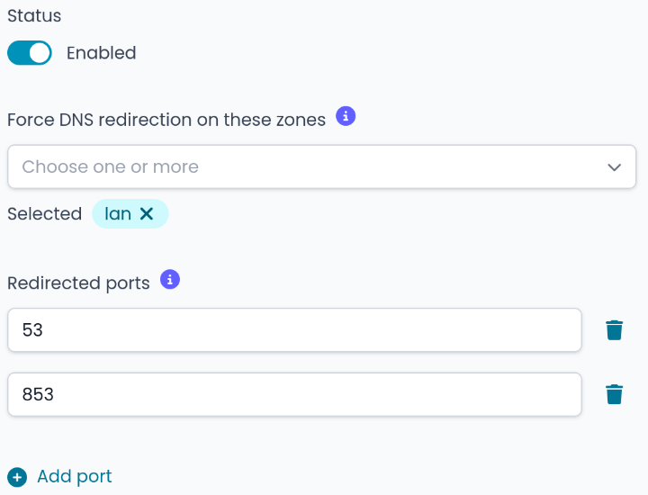This screenshot has width=648, height=495.
Task: Click the Redirected ports heading text
Action: click(78, 283)
